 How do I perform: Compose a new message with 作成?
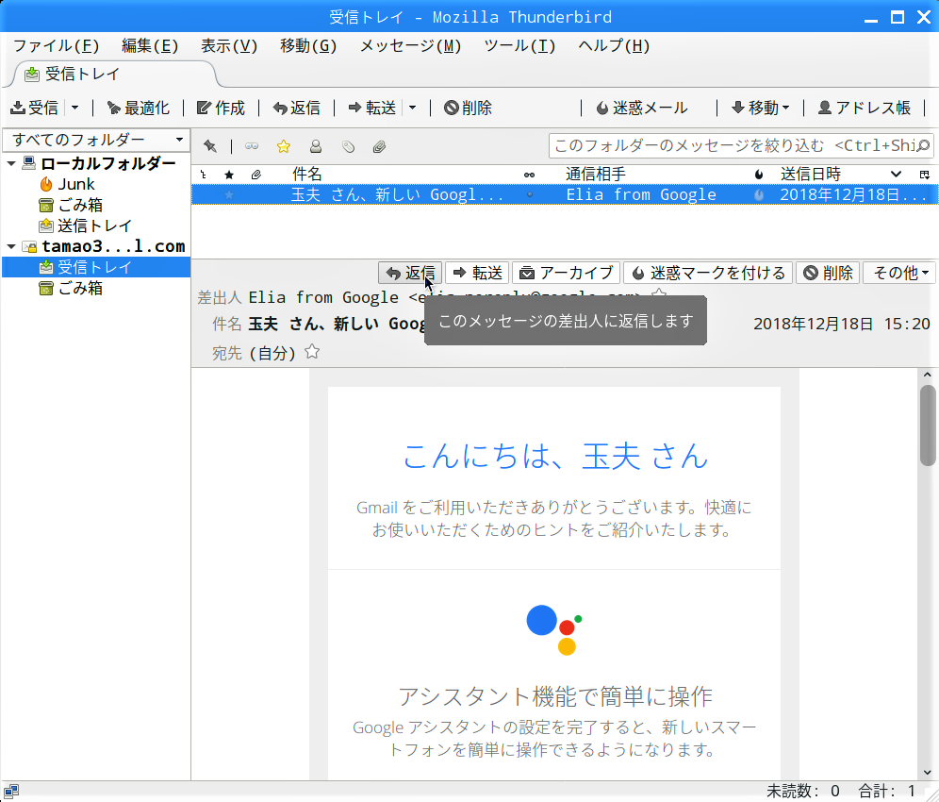point(221,108)
